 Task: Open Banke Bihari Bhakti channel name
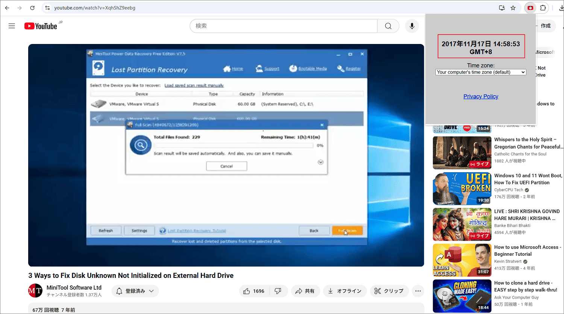pos(512,226)
